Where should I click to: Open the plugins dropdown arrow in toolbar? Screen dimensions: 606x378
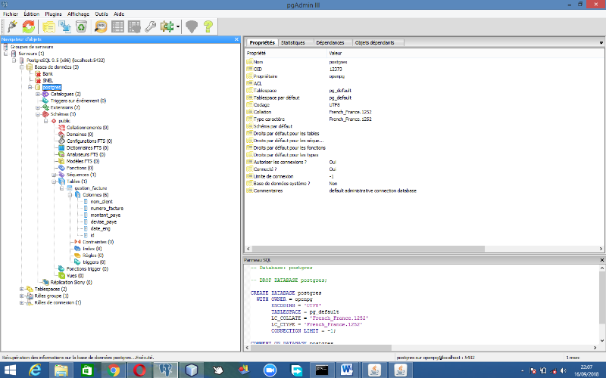178,27
